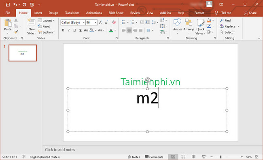263x160 pixels.
Task: Reset the slide layout
Action: click(44, 26)
